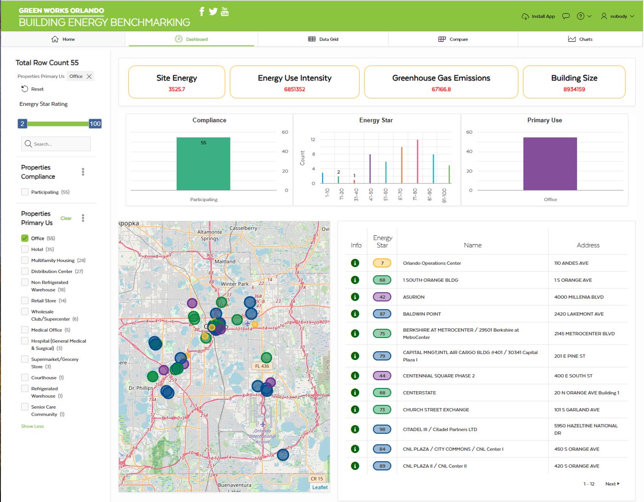Click the Install App cloud icon
Viewport: 644px width, 502px height.
point(525,17)
